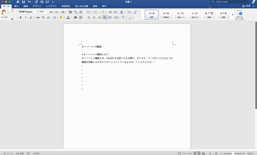Viewport: 257px width, 155px height.
Task: Apply superscript formatting
Action: pyautogui.click(x=48, y=17)
